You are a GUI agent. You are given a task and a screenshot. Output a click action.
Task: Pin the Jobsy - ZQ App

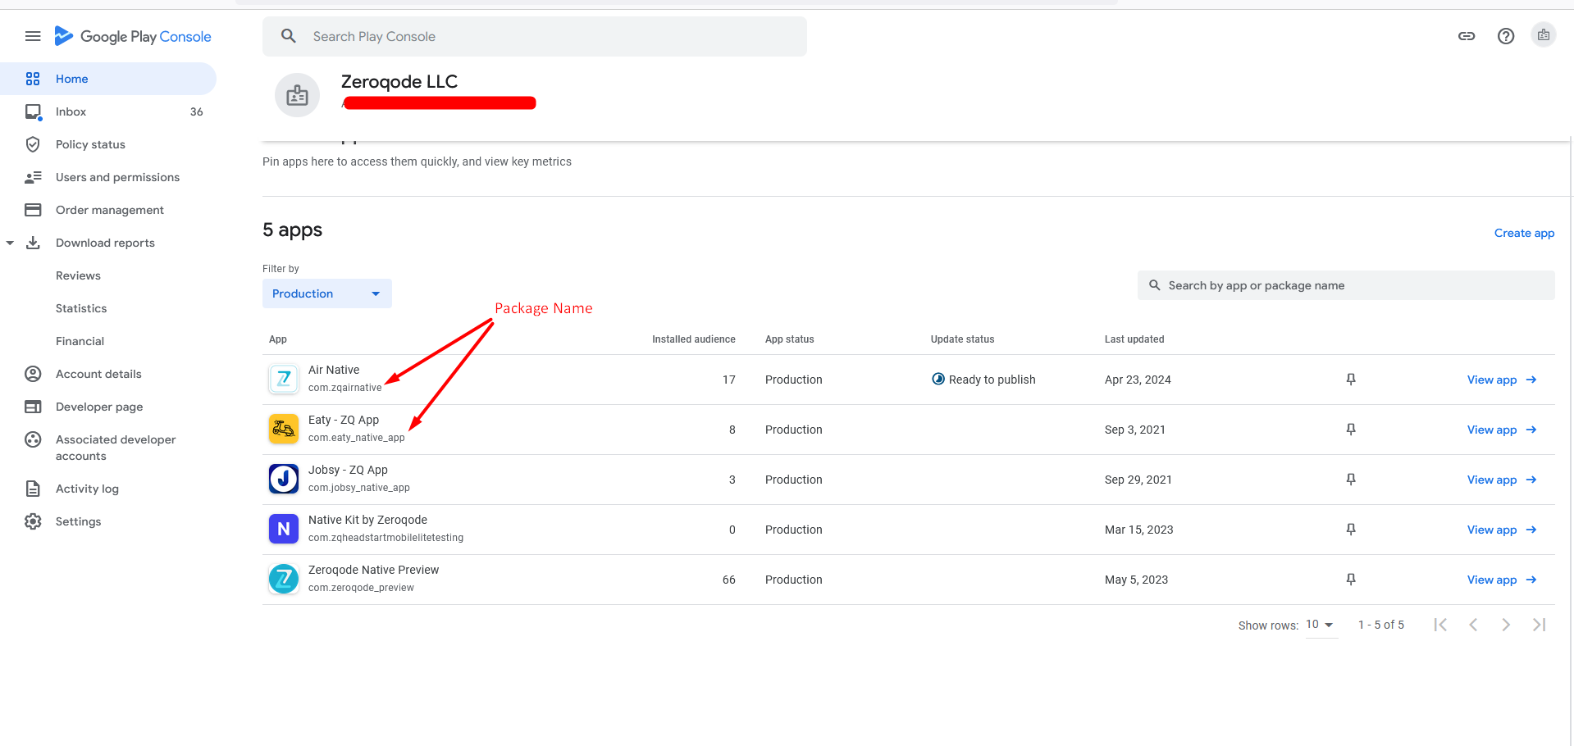1351,480
